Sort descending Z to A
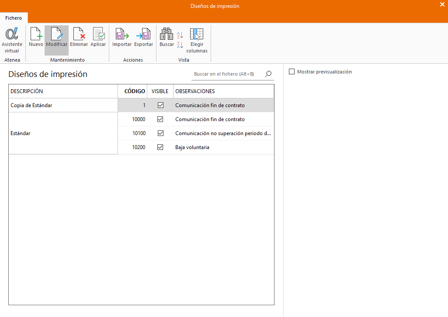448x317 pixels. pos(180,45)
